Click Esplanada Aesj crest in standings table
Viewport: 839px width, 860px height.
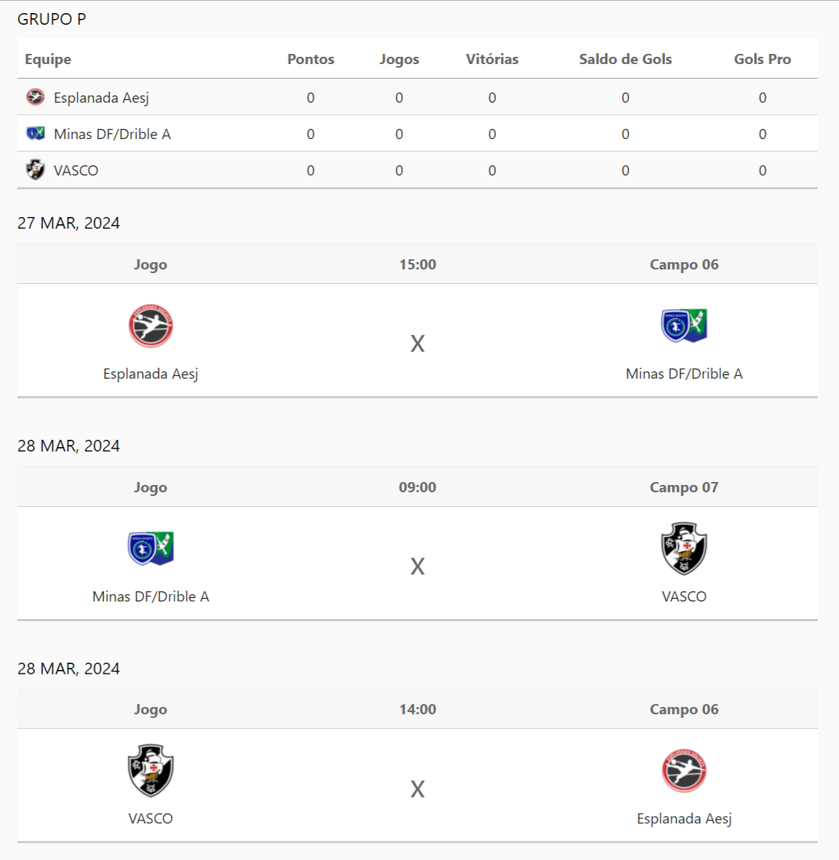click(35, 97)
